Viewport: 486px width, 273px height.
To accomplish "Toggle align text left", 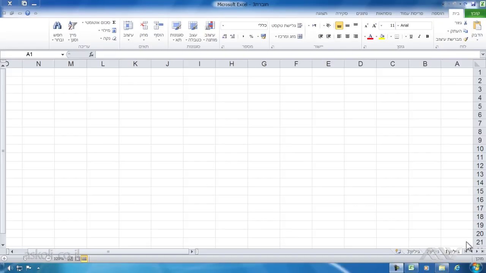I will click(x=339, y=36).
